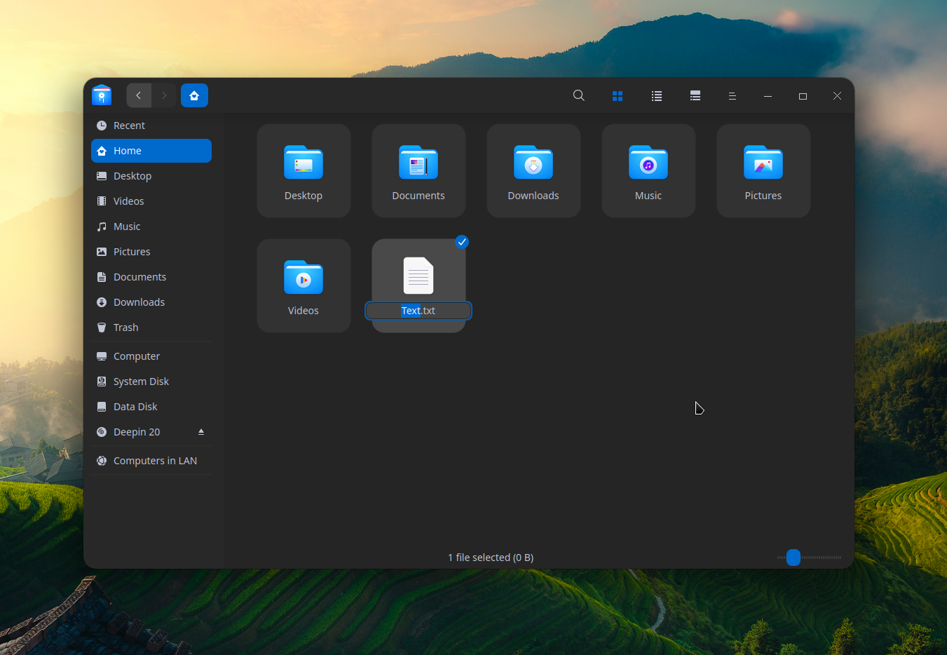The image size is (947, 655).
Task: Click the Home address bar button
Action: [x=194, y=95]
